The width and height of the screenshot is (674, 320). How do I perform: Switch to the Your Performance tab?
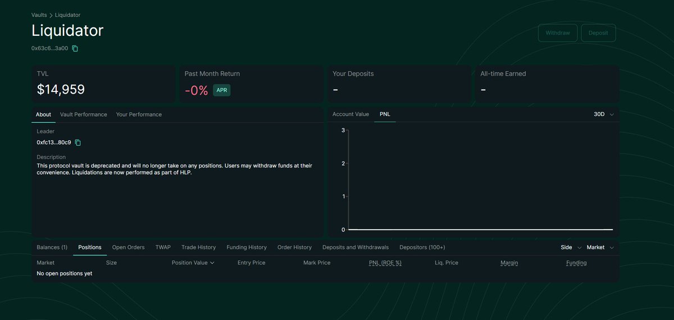[x=139, y=114]
